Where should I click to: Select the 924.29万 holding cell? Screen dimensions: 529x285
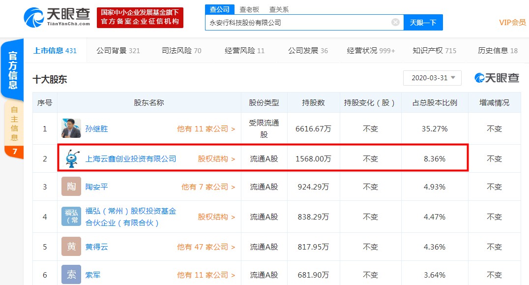pos(313,187)
